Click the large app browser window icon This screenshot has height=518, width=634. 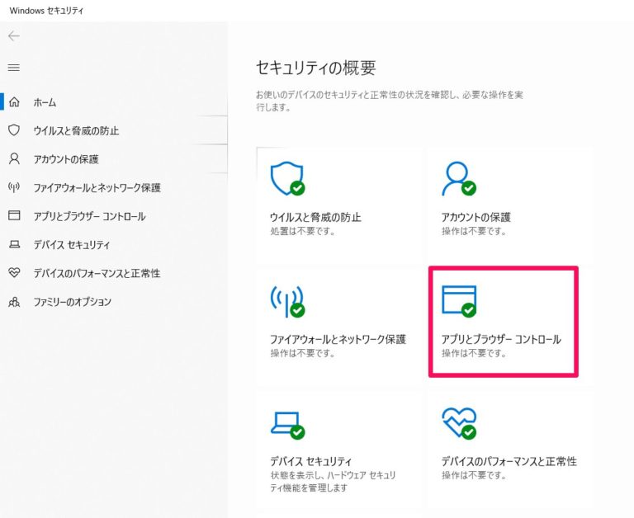459,301
